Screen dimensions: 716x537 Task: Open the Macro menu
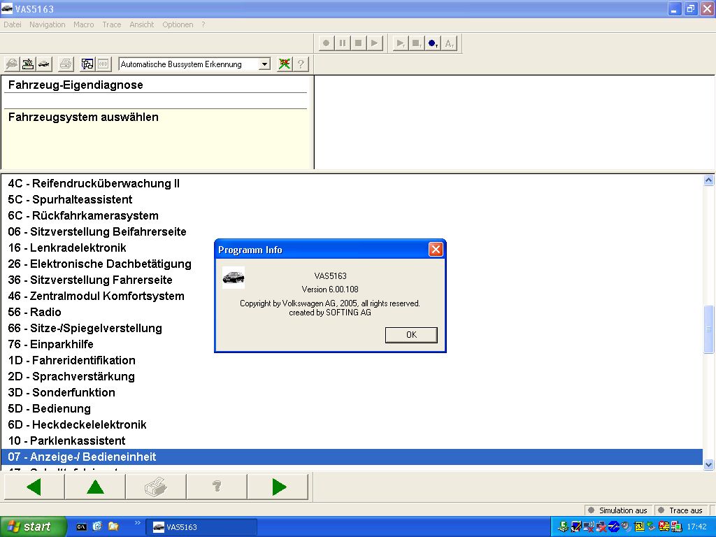(x=84, y=24)
